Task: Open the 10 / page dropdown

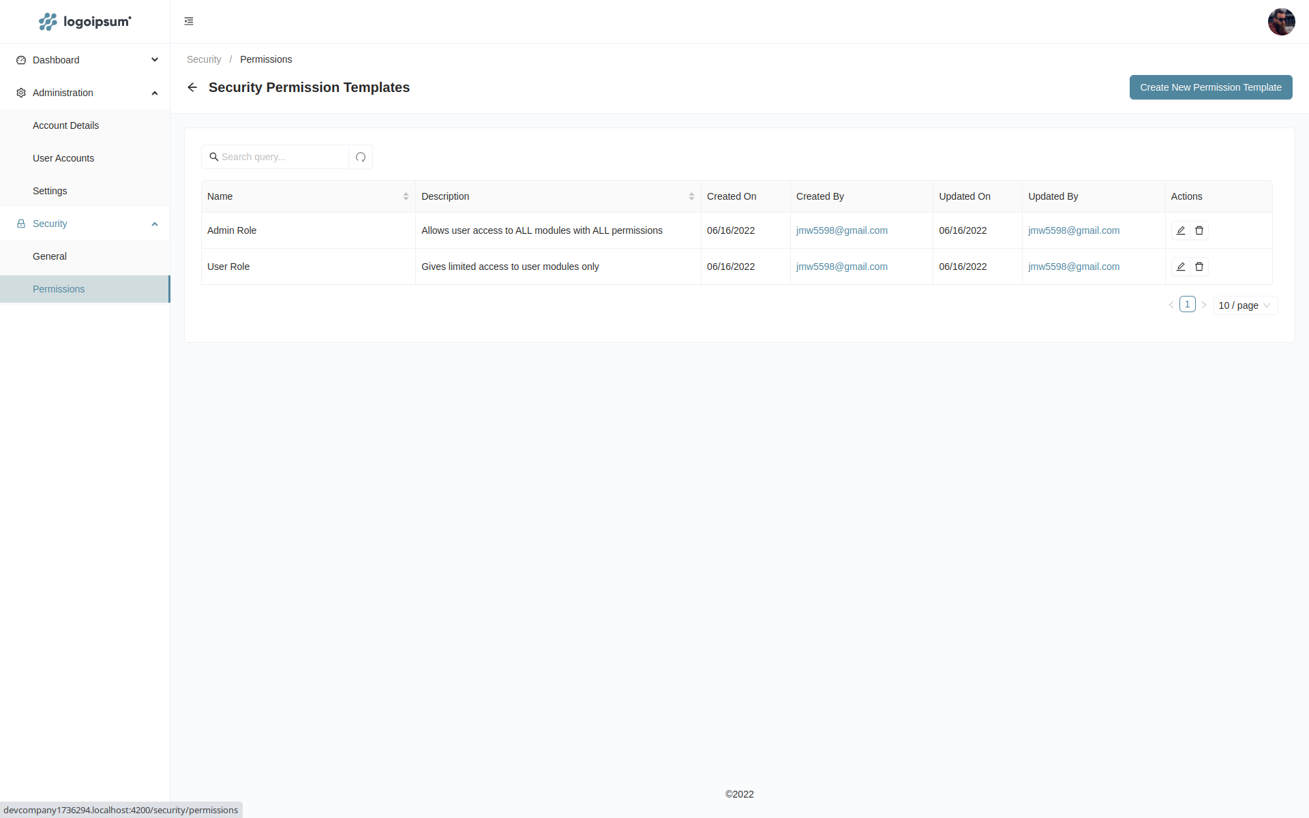Action: (x=1245, y=305)
